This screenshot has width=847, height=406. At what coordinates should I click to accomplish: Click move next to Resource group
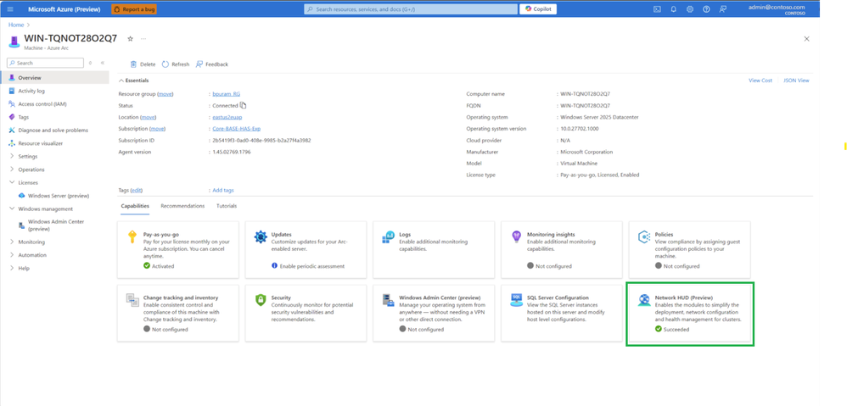pyautogui.click(x=165, y=94)
